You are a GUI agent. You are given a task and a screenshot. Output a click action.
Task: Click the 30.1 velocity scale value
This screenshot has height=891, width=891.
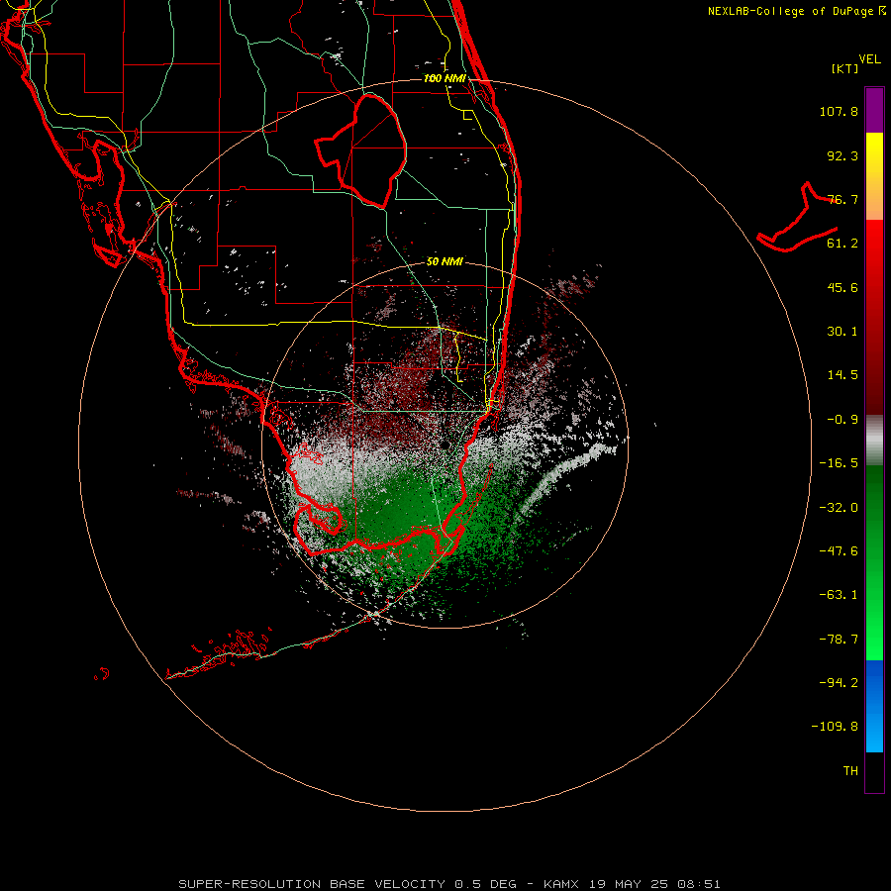[842, 332]
